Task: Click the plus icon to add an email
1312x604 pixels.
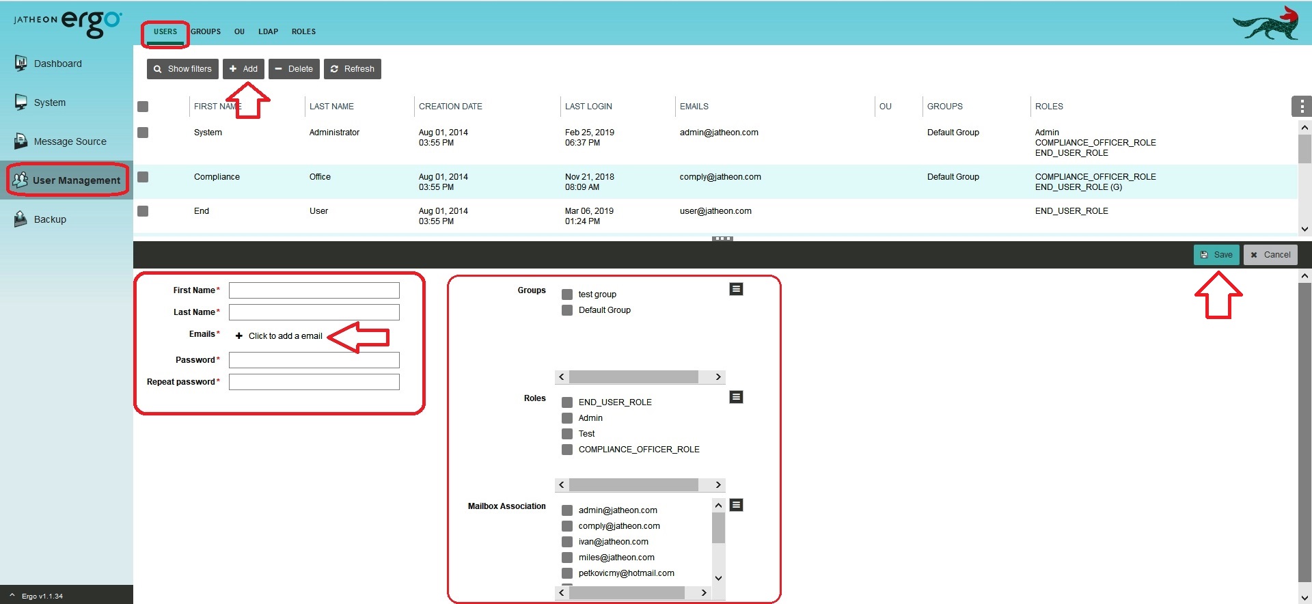Action: (x=239, y=335)
